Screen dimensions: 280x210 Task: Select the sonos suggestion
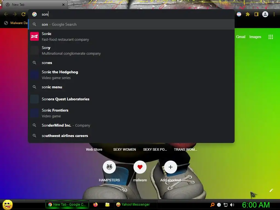click(x=131, y=63)
